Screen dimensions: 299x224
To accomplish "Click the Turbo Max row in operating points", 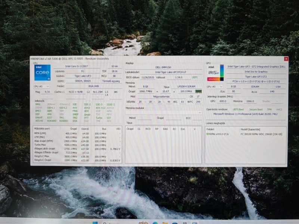I will click(x=77, y=145).
